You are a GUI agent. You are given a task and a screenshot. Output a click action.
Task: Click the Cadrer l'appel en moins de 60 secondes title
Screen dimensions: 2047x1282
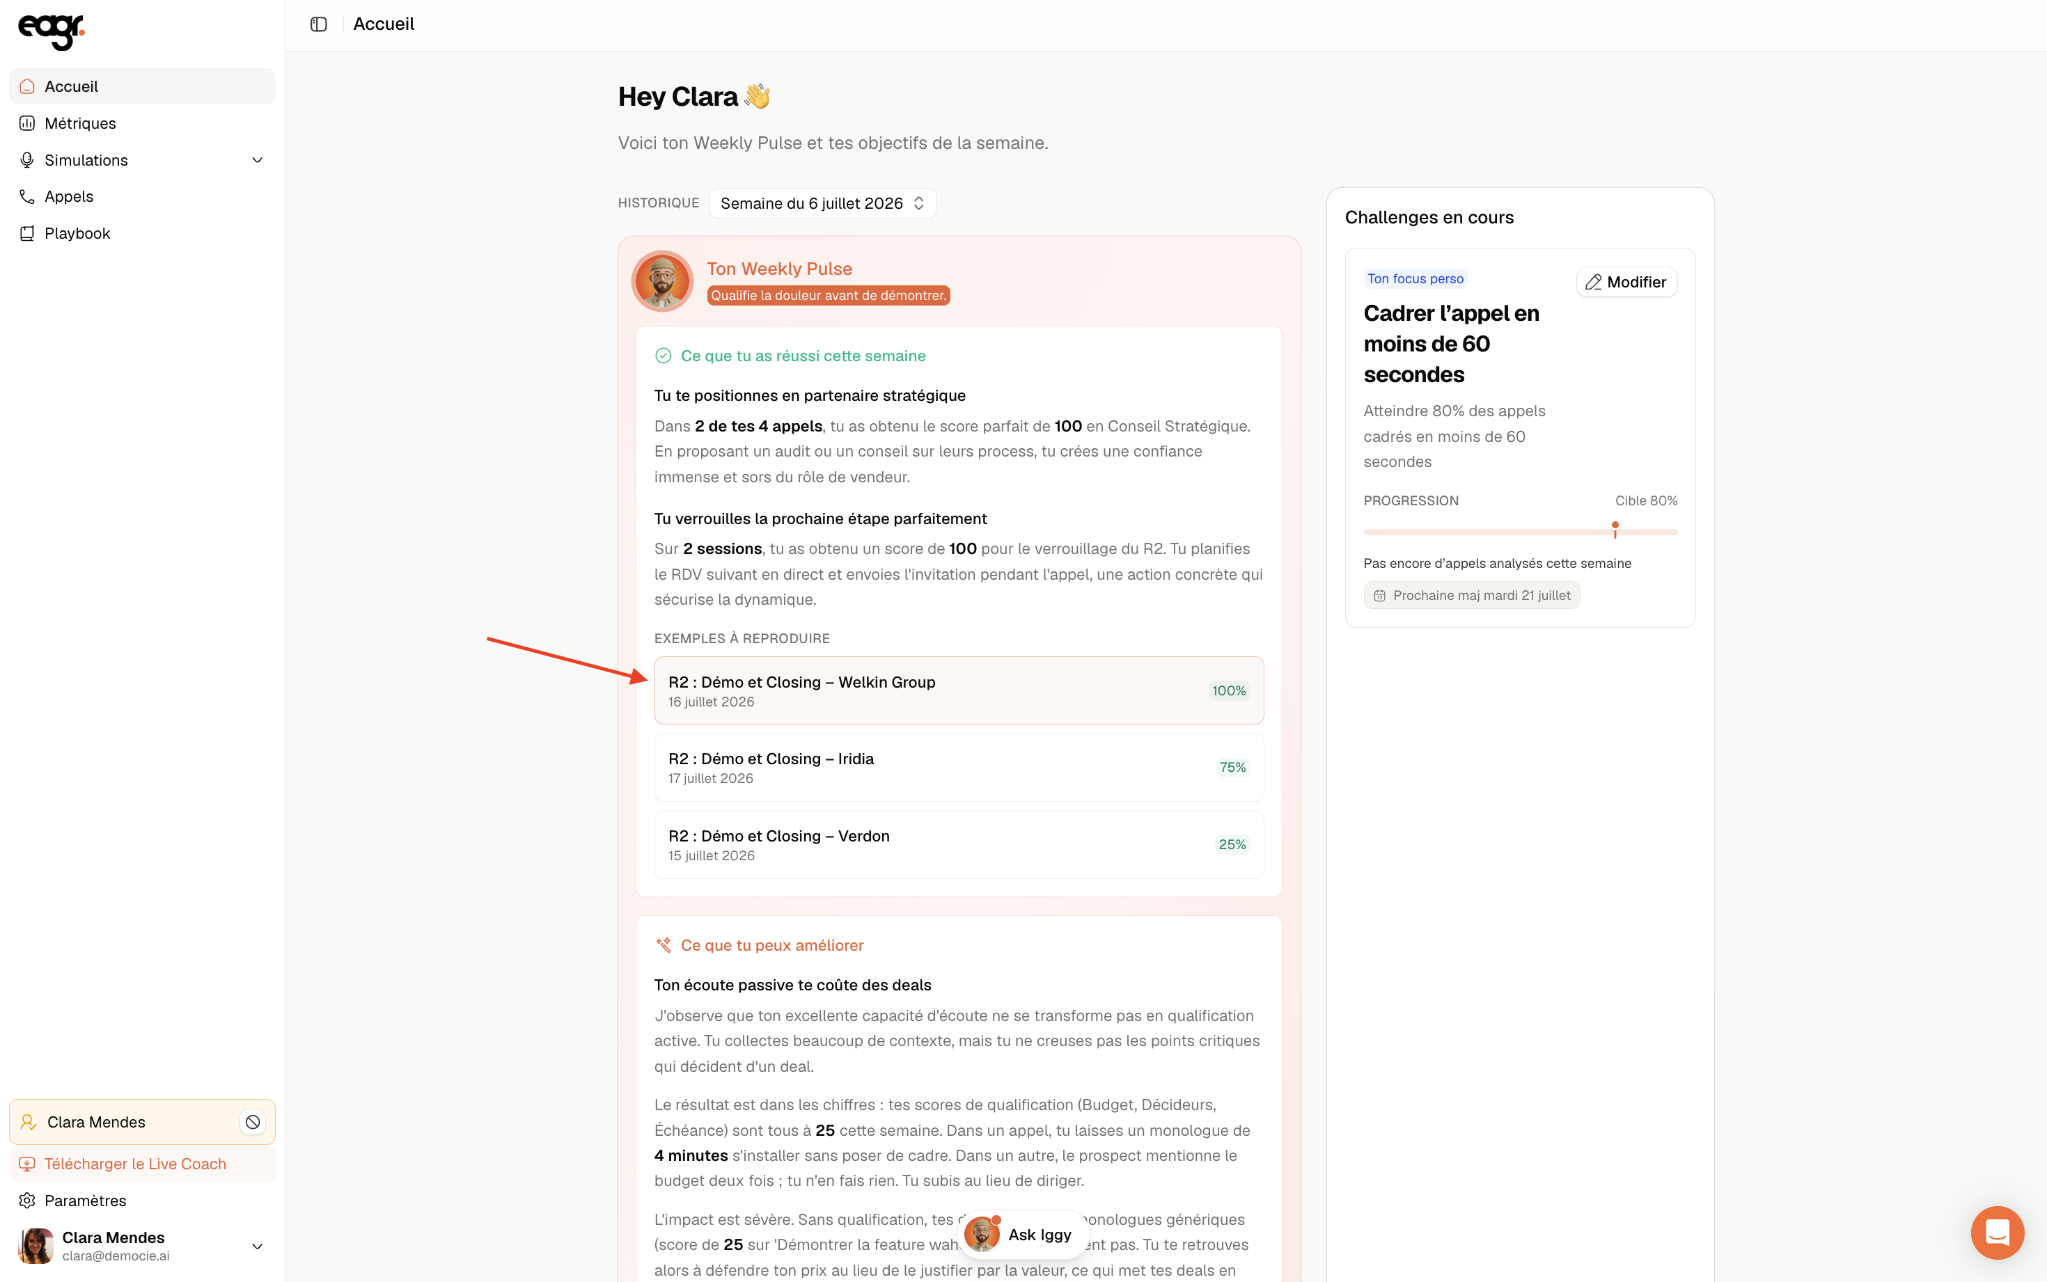point(1451,345)
